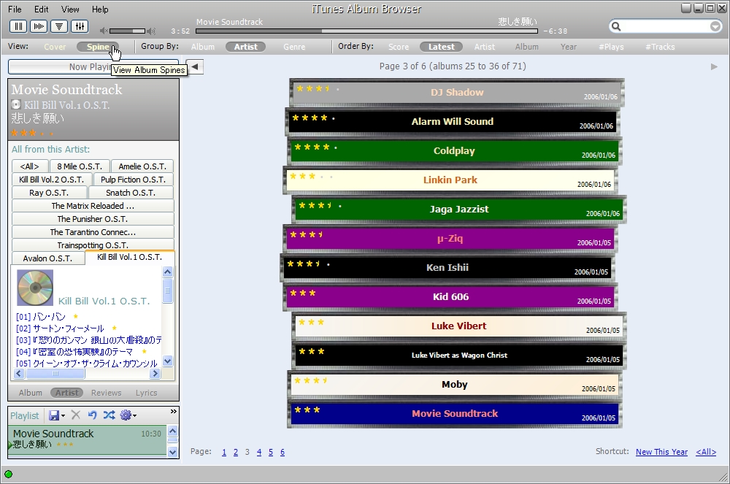Group albums by Album
Image resolution: width=730 pixels, height=484 pixels.
click(203, 47)
